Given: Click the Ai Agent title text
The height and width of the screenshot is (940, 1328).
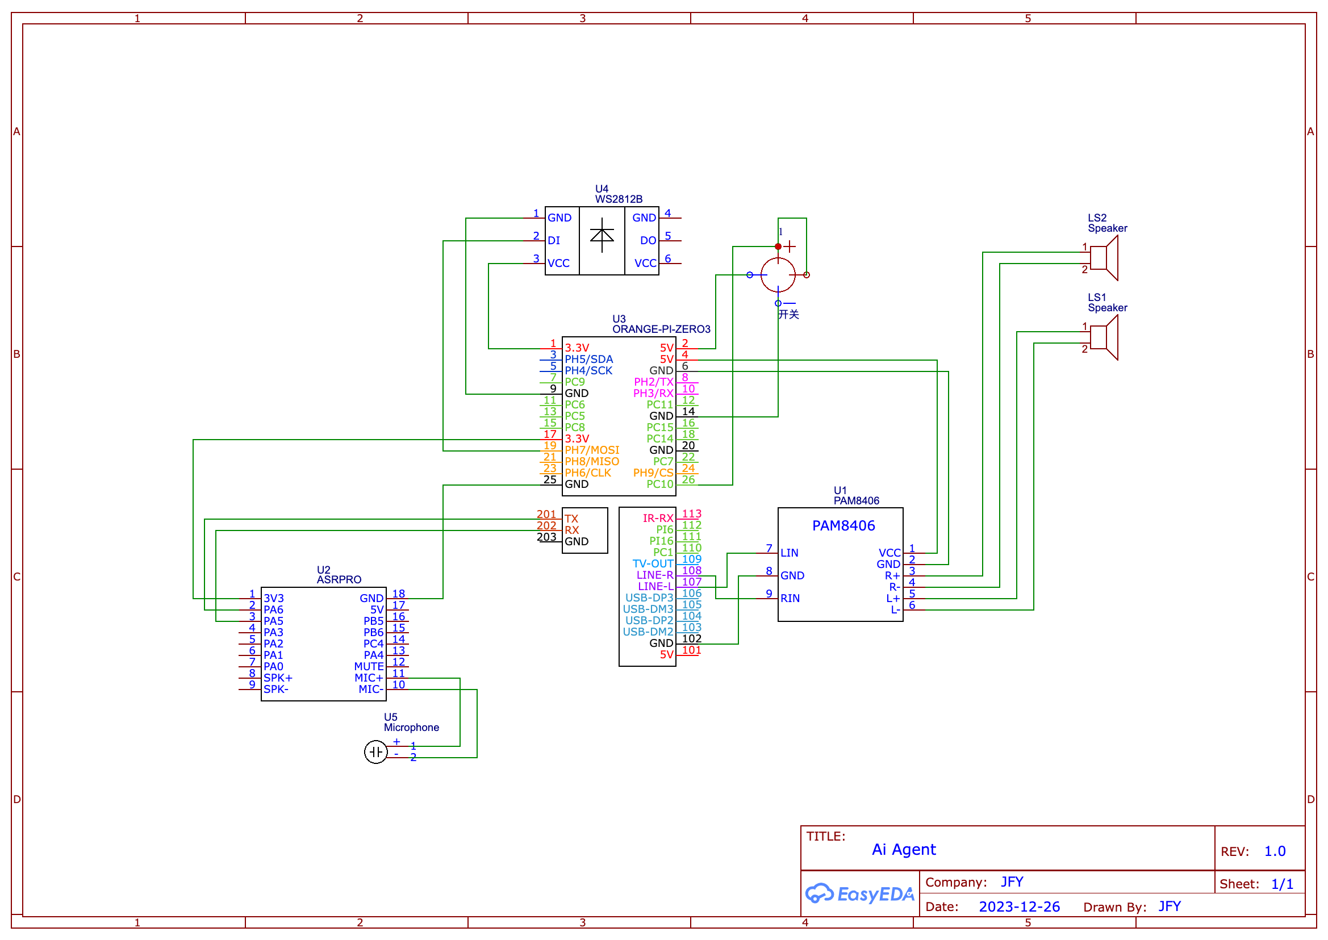Looking at the screenshot, I should tap(903, 850).
